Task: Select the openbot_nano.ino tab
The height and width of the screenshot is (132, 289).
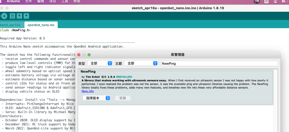Action: [x=41, y=25]
